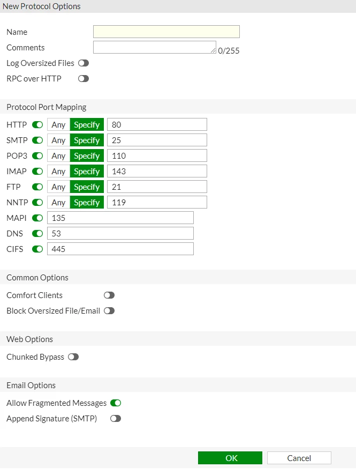This screenshot has width=356, height=475.
Task: Click the NNTP port field showing 119
Action: 157,202
